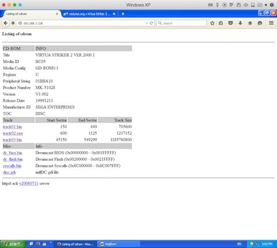Go to Home page icon
The height and width of the screenshot is (248, 277).
coord(250,23)
